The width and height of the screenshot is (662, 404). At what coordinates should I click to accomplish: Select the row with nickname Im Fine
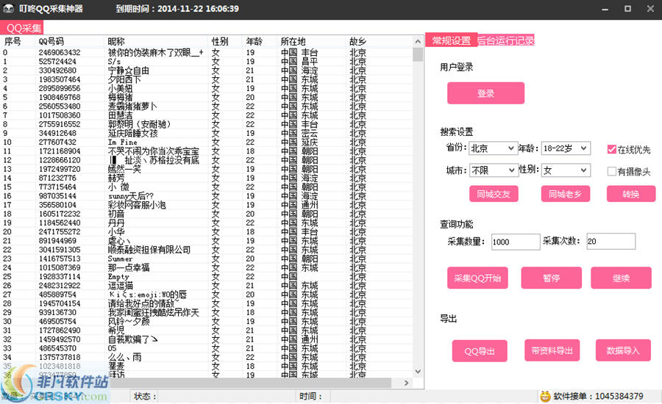[207, 142]
